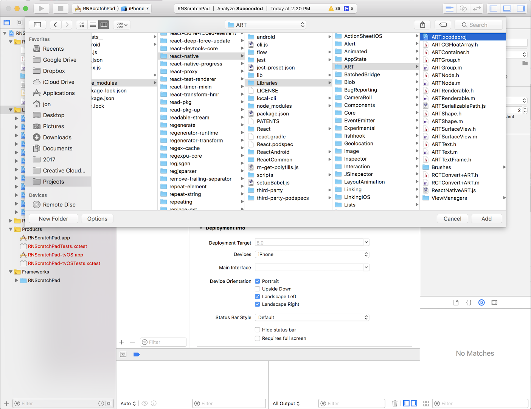Viewport: 531px width, 409px height.
Task: Switch the open dialog to list view
Action: click(x=93, y=25)
